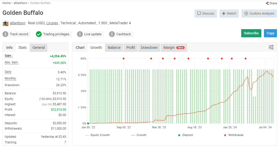Toggle Equity Growth legend series
This screenshot has height=149, width=280.
point(98,135)
